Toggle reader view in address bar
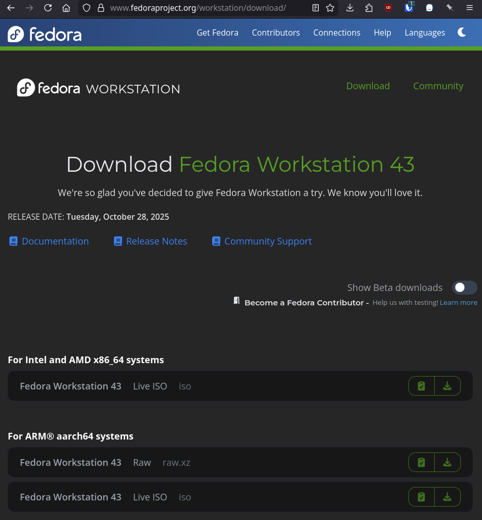482x520 pixels. (x=316, y=8)
